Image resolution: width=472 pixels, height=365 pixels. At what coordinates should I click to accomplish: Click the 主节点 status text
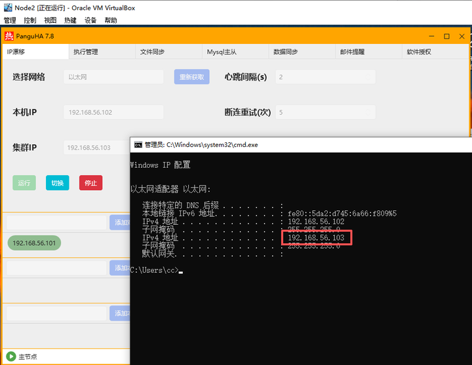[x=28, y=357]
